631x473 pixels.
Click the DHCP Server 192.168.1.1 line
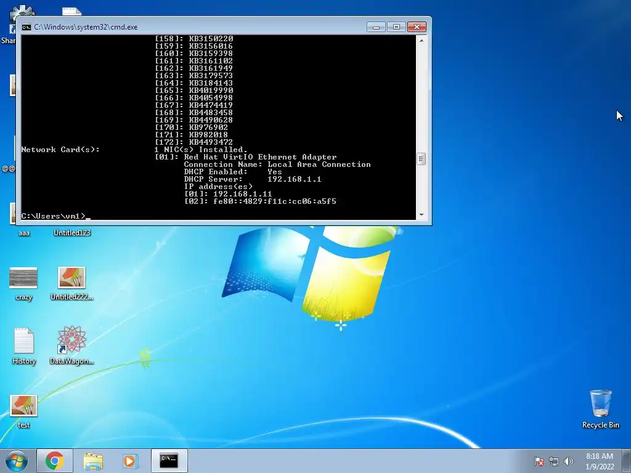252,179
